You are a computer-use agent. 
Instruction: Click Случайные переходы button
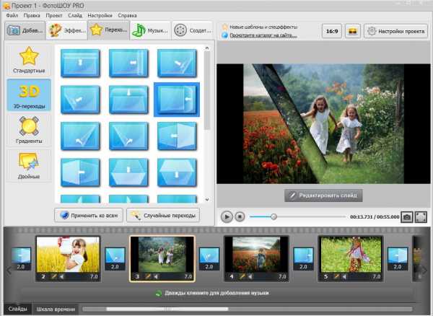coord(163,216)
